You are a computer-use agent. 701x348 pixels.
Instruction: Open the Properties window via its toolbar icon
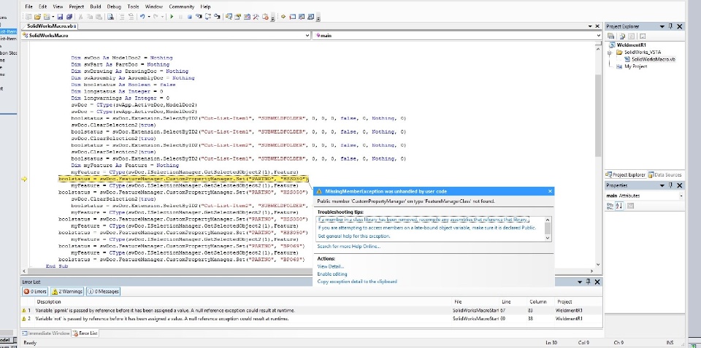click(x=237, y=17)
